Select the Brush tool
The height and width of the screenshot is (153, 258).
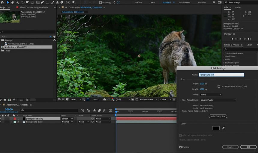53,2
